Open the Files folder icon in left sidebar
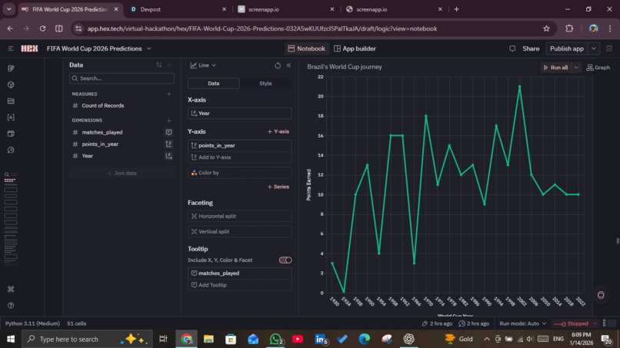 (x=11, y=101)
